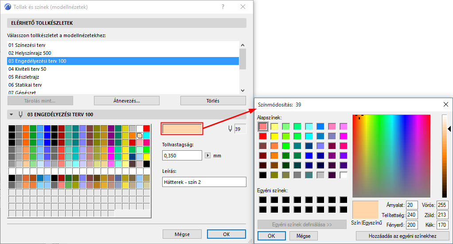Pick the black swatch in Alapszínek bottom row
The width and height of the screenshot is (453, 244).
pos(263,175)
